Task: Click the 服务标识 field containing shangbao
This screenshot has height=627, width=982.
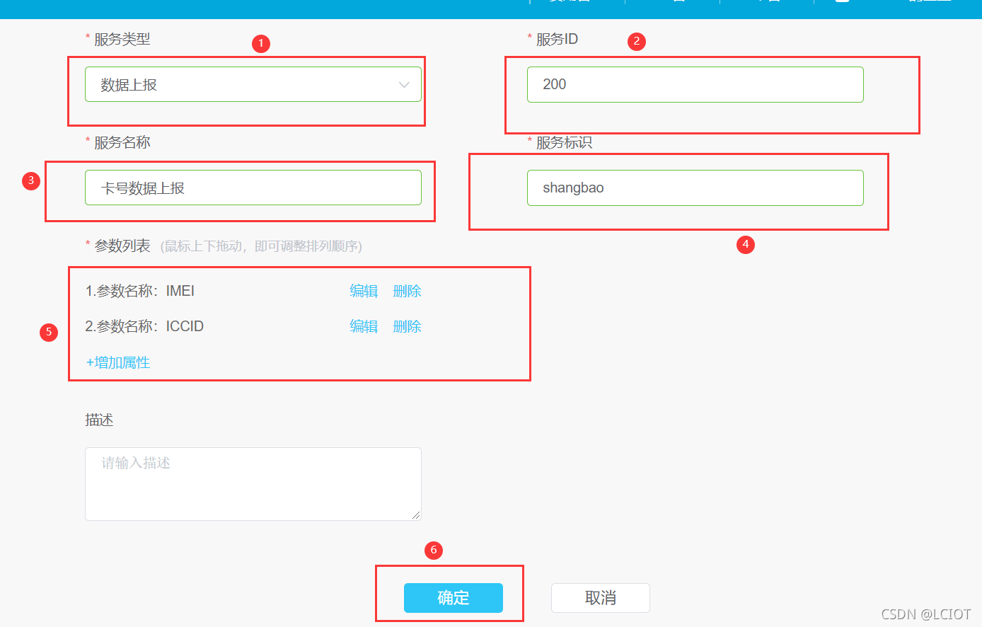Action: point(695,188)
